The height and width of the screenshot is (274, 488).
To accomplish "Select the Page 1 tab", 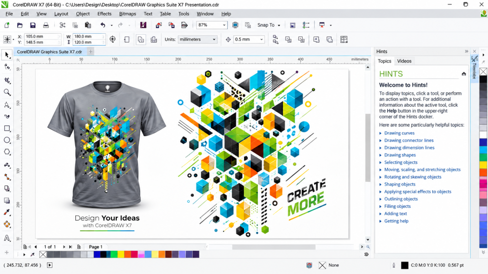I will pos(95,247).
